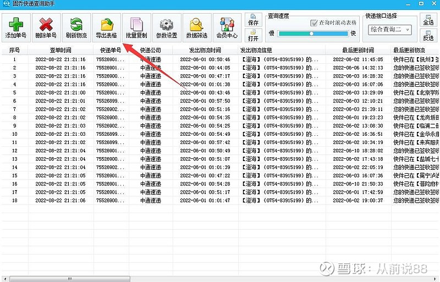Sort by 快递单号 column header
Image resolution: width=440 pixels, height=282 pixels.
(x=111, y=50)
